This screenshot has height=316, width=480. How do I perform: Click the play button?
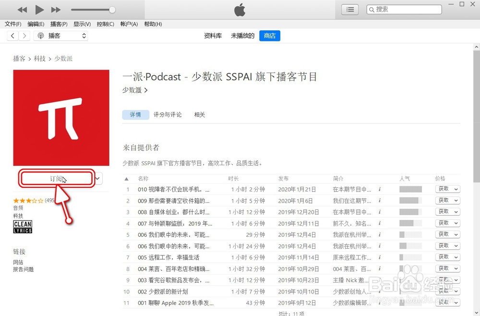(x=39, y=10)
